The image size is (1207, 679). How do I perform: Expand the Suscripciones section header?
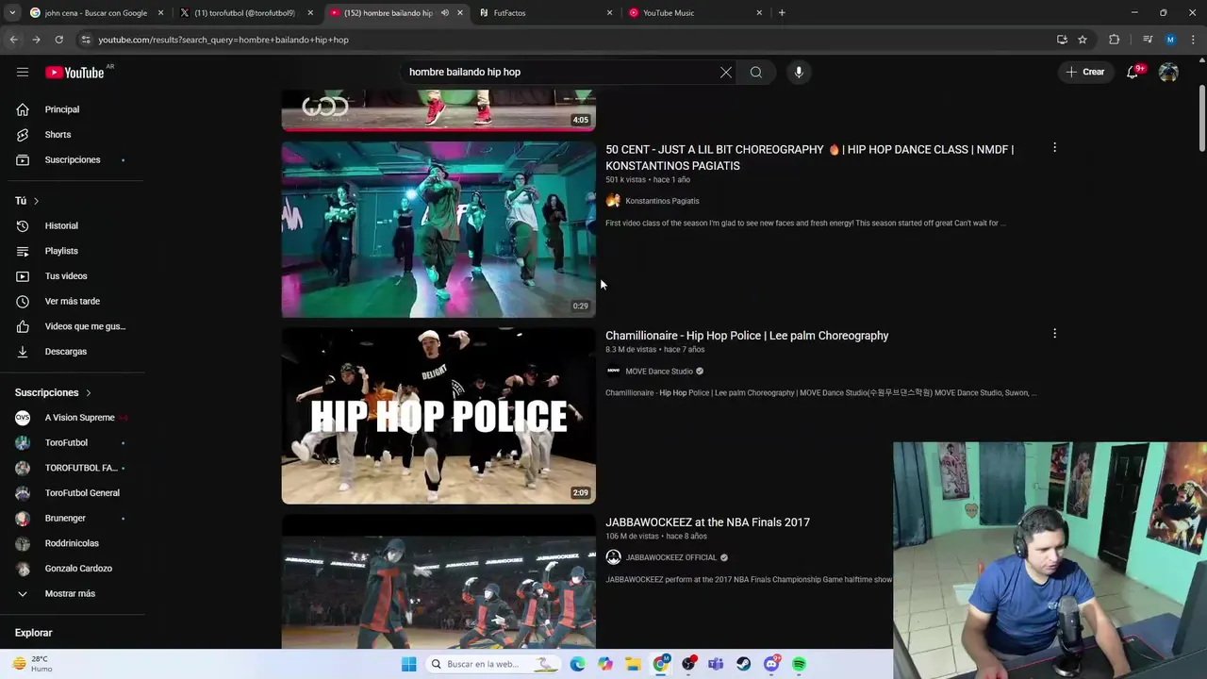[x=53, y=392]
